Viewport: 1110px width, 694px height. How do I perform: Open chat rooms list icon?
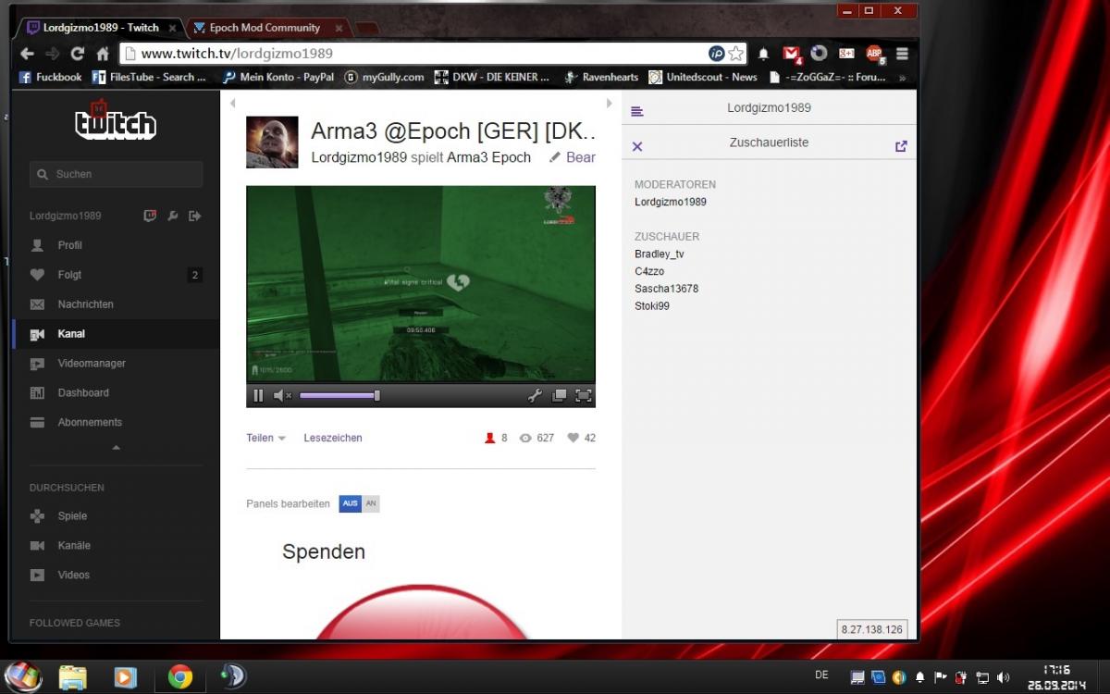(636, 112)
